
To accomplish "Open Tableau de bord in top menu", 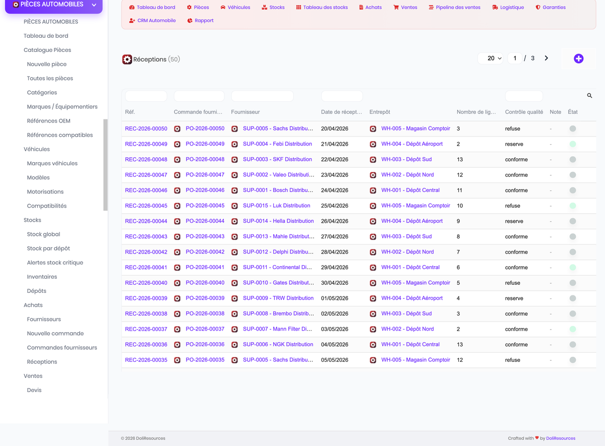I will click(152, 8).
